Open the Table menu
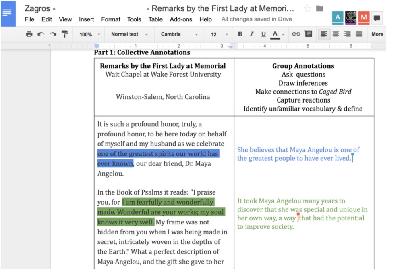 click(x=155, y=19)
